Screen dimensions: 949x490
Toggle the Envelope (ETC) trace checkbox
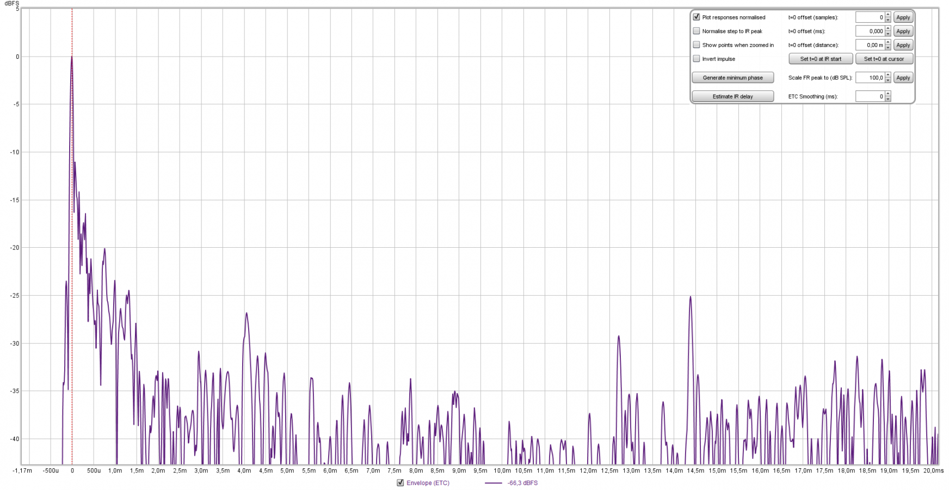tap(400, 483)
